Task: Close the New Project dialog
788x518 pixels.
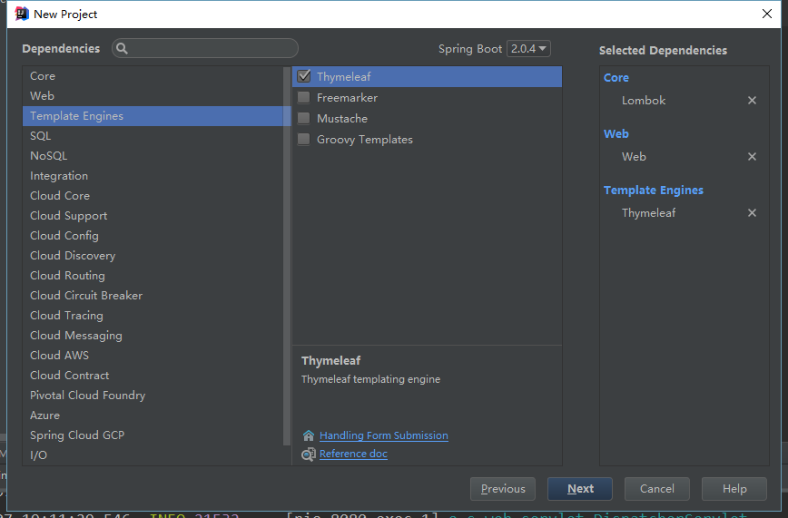Action: pos(767,15)
